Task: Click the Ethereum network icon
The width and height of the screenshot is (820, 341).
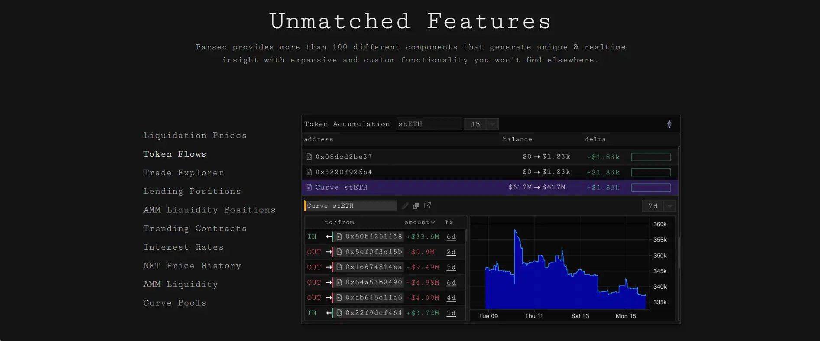Action: 669,124
